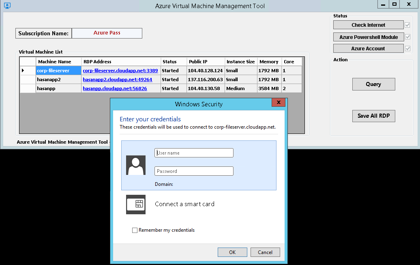
Task: Click Started status in hasanapp2 row
Action: [x=174, y=80]
